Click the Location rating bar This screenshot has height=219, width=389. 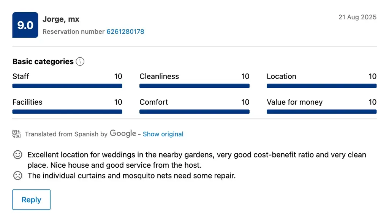tap(321, 86)
